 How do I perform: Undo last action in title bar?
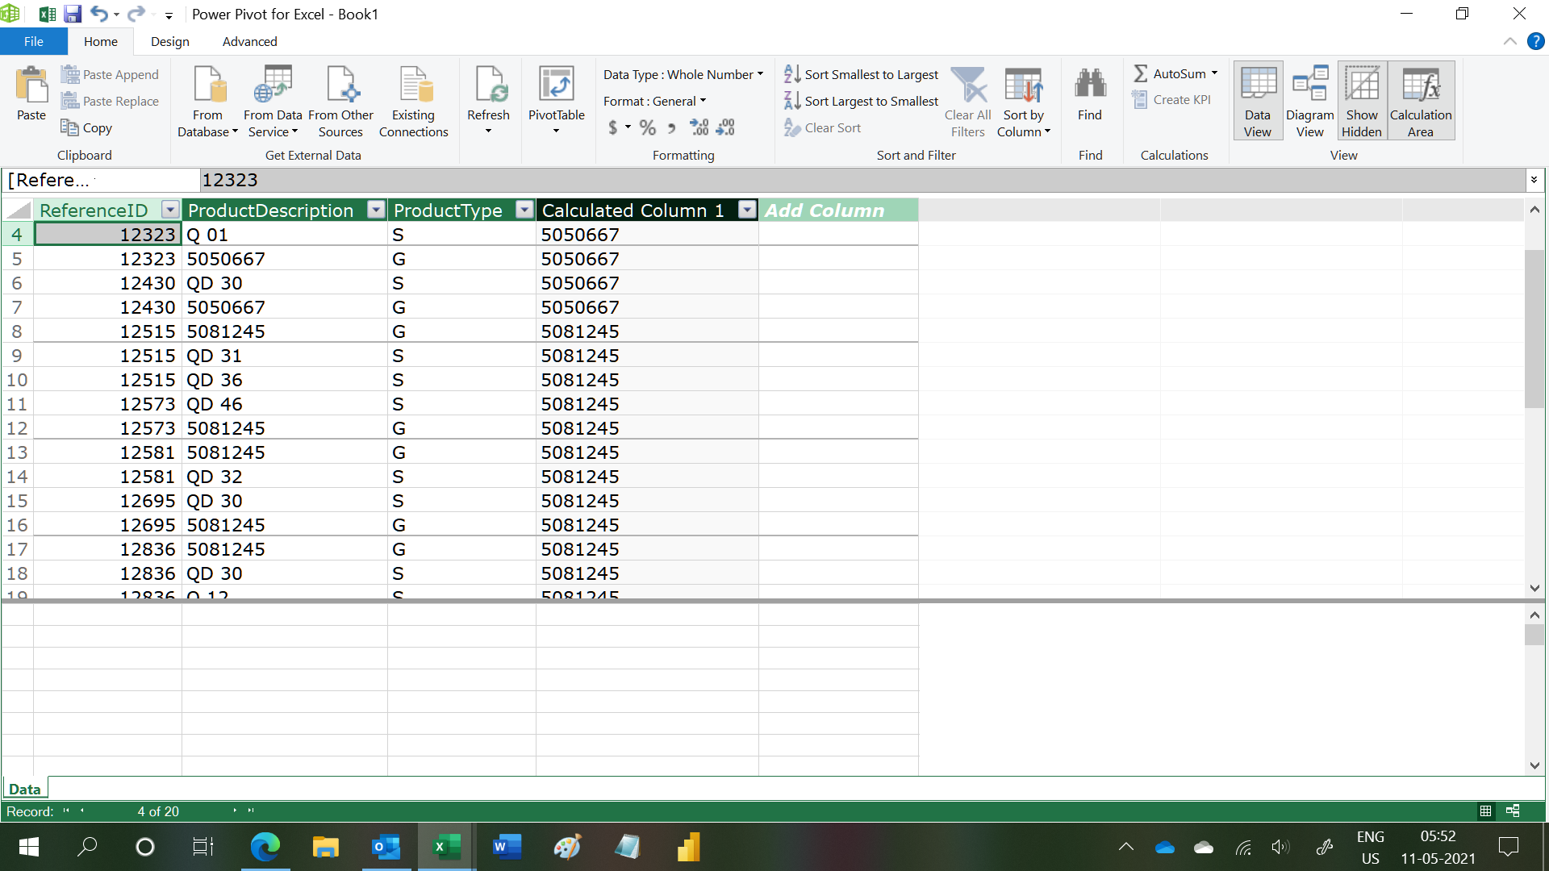tap(98, 14)
